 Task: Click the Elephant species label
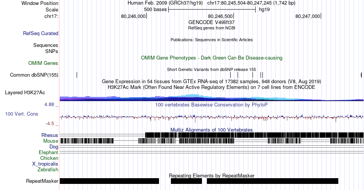click(49, 152)
